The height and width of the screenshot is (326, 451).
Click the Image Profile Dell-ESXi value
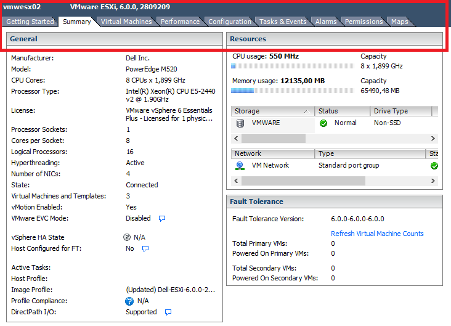171,290
